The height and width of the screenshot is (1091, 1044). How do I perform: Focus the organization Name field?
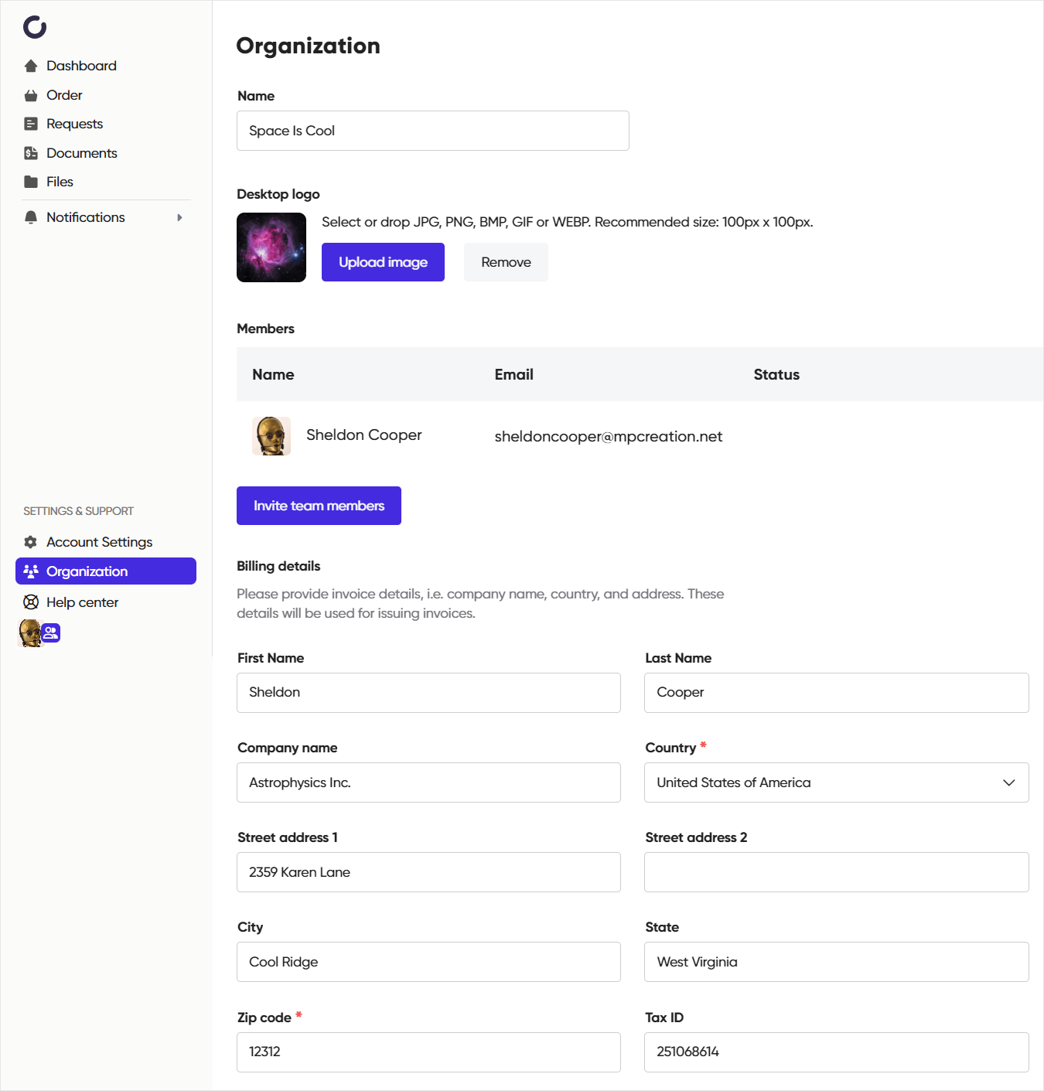coord(432,131)
